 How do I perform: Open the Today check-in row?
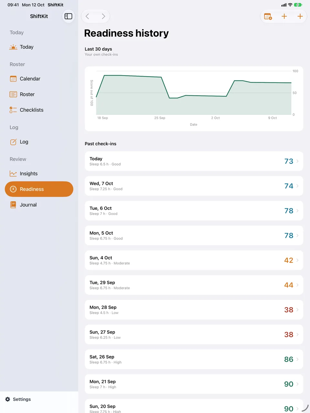[194, 161]
